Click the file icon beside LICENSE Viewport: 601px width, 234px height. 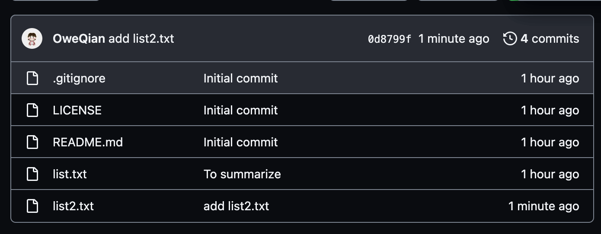[32, 110]
